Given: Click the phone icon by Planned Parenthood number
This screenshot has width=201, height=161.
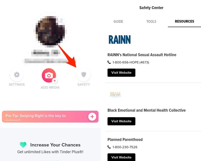Looking at the screenshot, I should [109, 147].
